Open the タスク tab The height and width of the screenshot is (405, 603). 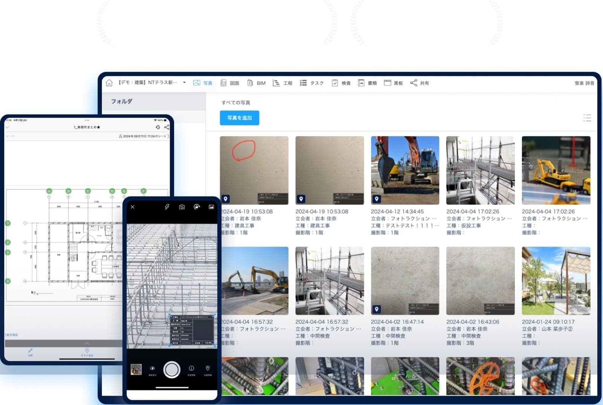(x=312, y=83)
